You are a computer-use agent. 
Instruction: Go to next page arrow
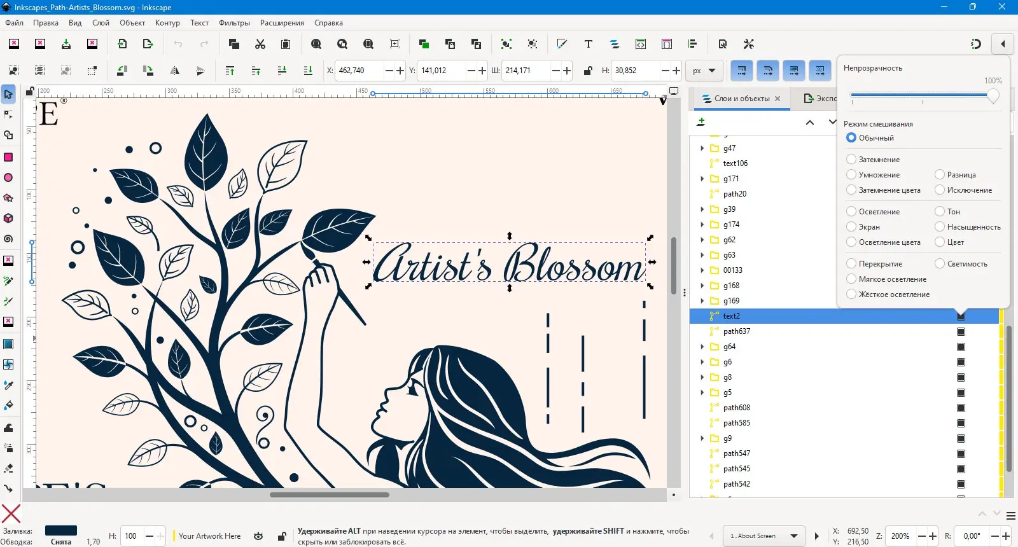(x=817, y=536)
